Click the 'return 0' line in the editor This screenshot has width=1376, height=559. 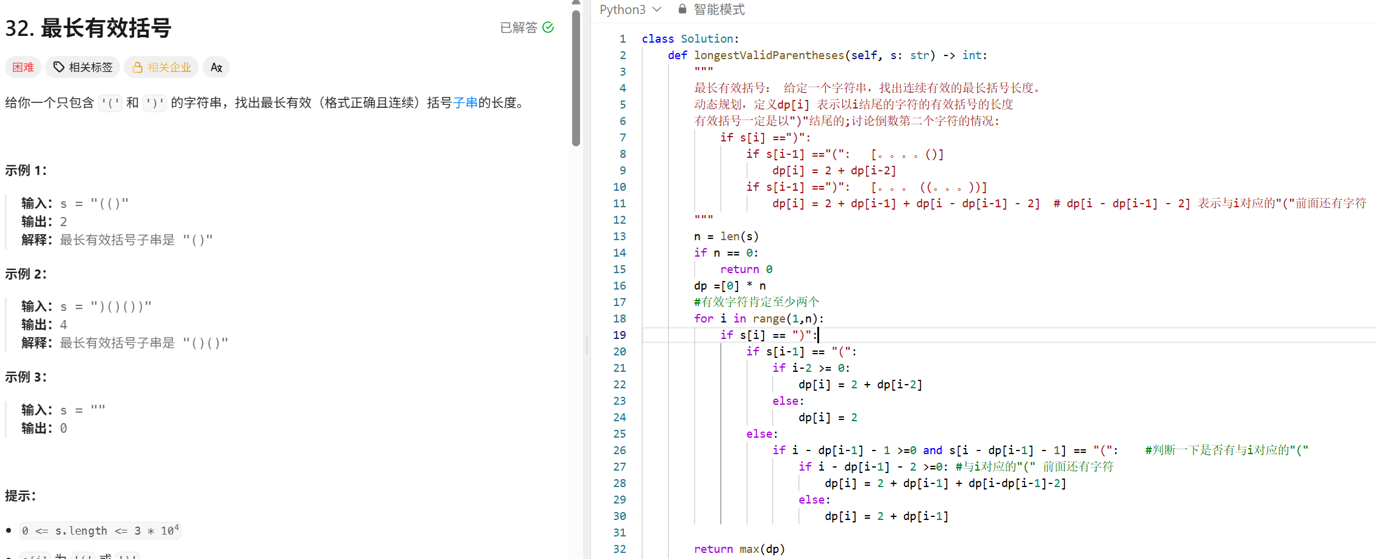[x=747, y=269]
